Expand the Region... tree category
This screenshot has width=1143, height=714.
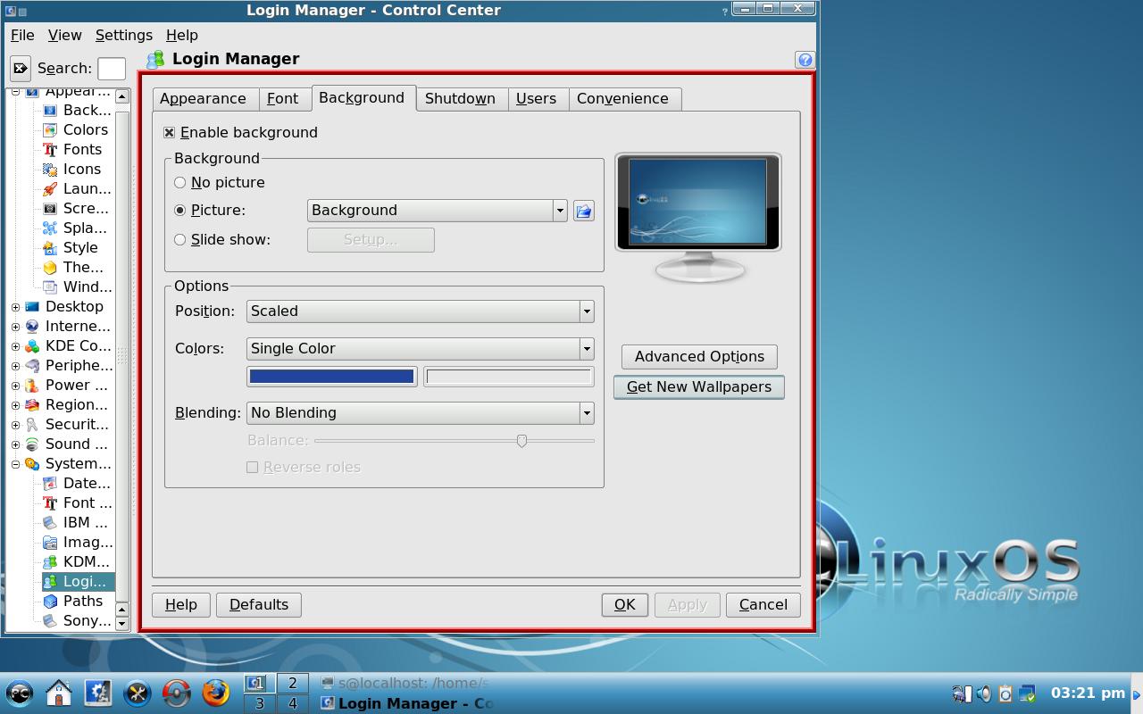15,405
